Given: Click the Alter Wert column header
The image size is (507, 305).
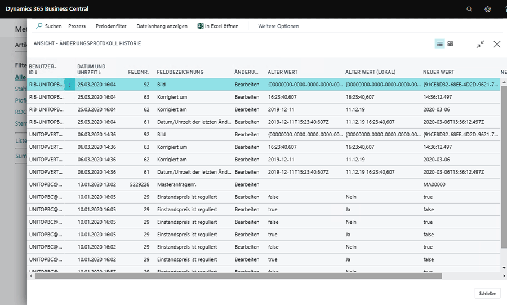Looking at the screenshot, I should click(283, 72).
